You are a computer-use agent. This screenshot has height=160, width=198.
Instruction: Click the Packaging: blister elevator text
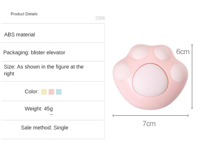click(34, 52)
